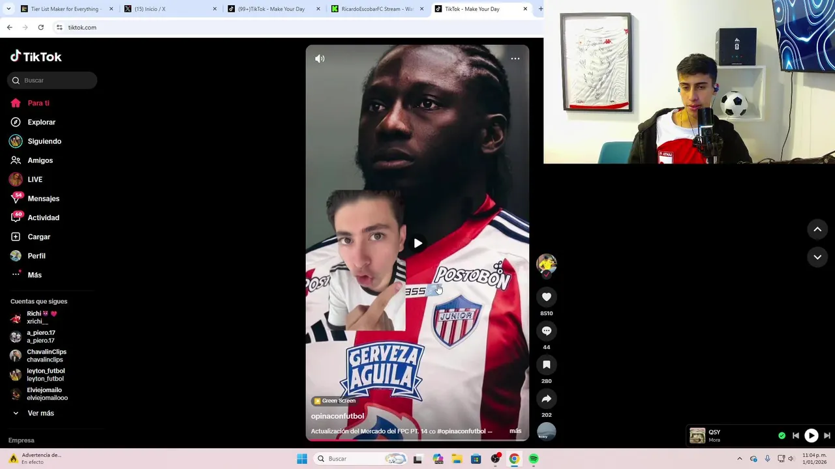Go to previous video with up chevron

coord(817,229)
